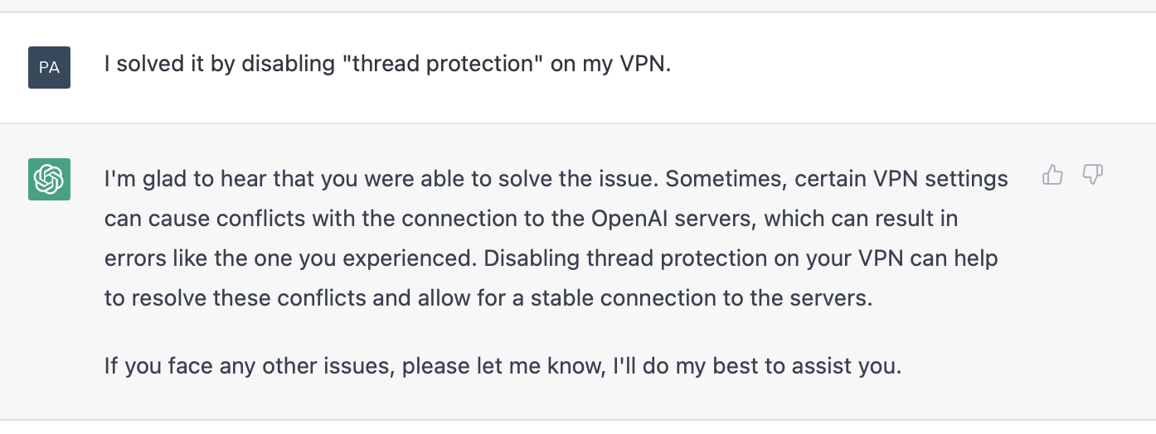The image size is (1156, 434).
Task: Click the thumbs up icon on the reply
Action: point(1052,175)
